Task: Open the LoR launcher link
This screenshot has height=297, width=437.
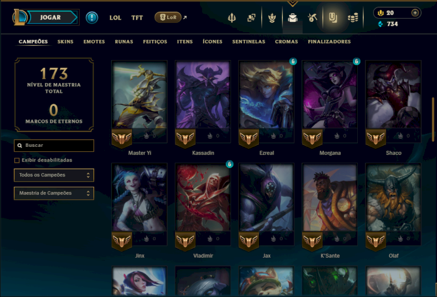Action: [x=168, y=17]
